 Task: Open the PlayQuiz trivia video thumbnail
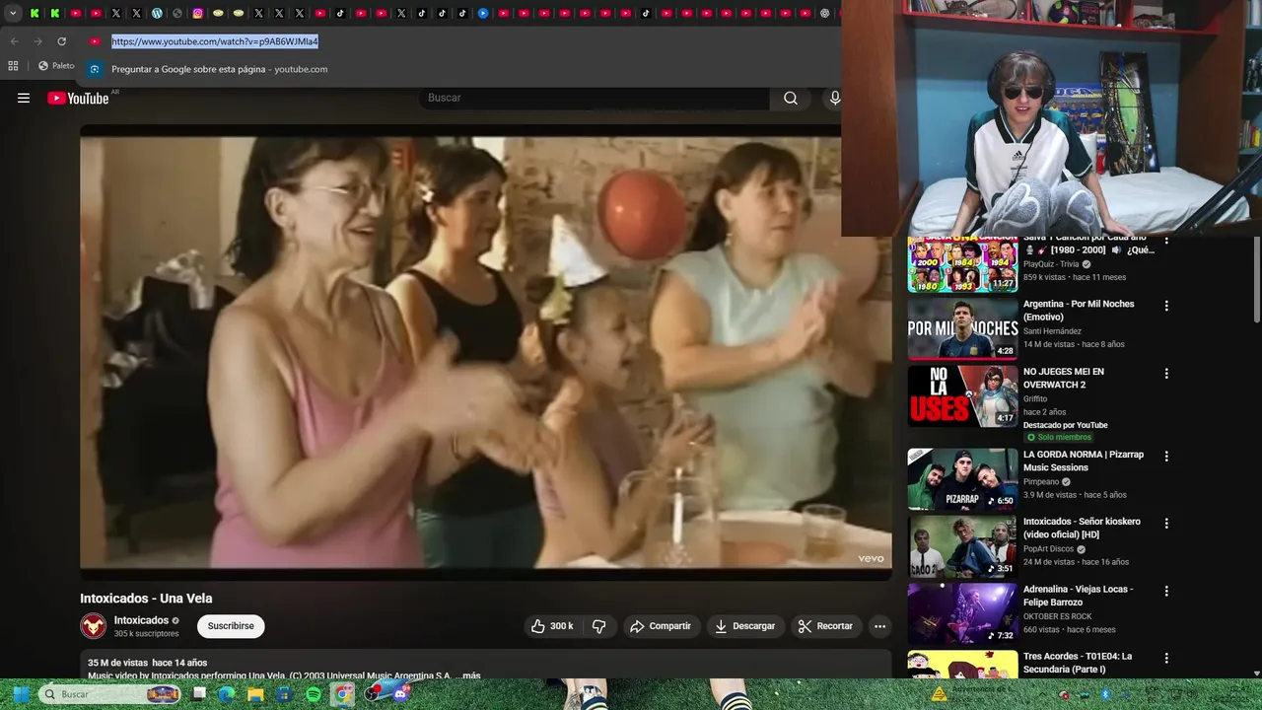[962, 264]
